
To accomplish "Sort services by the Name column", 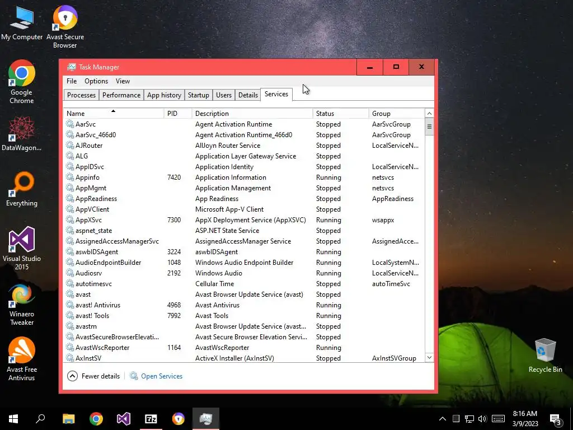I will pyautogui.click(x=114, y=113).
